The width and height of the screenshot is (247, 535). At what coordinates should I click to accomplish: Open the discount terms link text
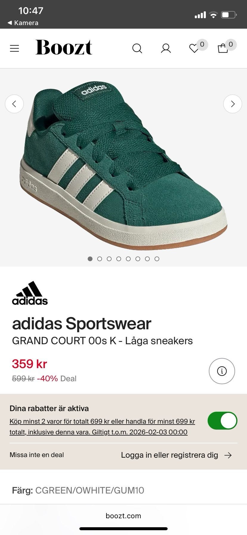tap(102, 427)
